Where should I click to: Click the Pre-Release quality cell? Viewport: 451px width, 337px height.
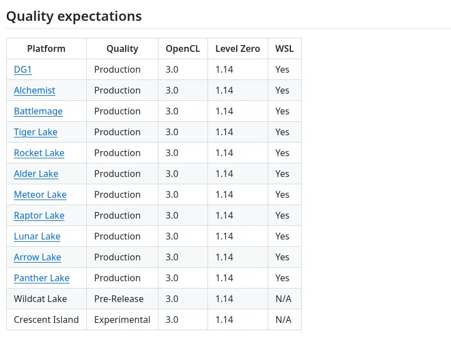119,299
